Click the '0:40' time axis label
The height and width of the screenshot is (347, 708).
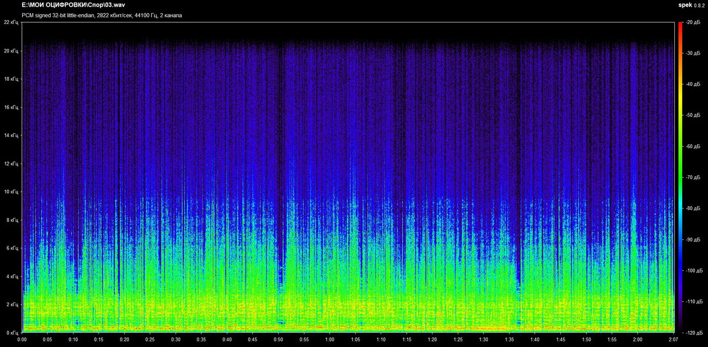click(x=227, y=340)
